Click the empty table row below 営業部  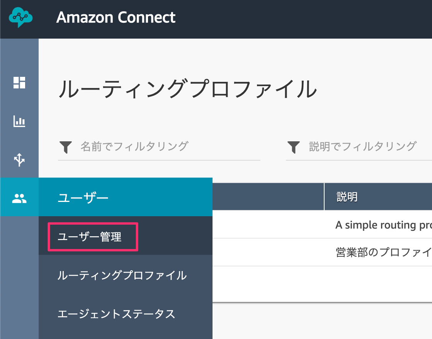pyautogui.click(x=322, y=284)
